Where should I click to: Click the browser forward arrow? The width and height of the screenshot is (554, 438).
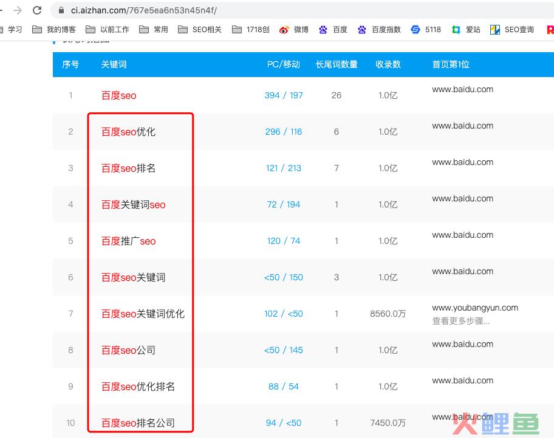tap(17, 10)
